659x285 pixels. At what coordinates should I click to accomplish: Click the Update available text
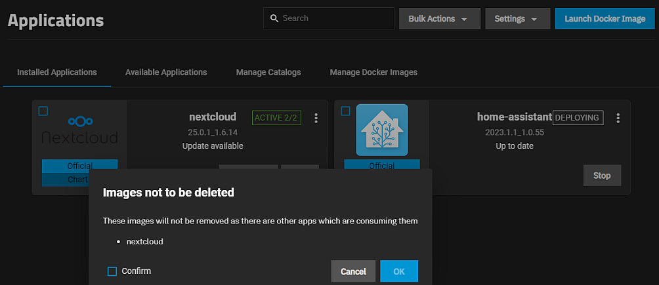coord(213,146)
